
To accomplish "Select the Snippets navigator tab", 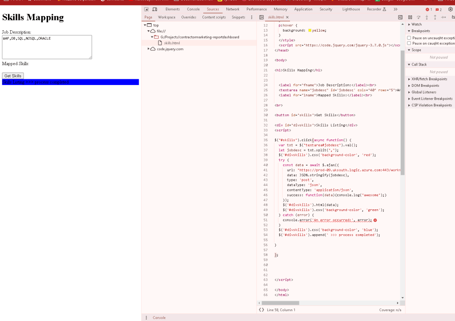I will 238,17.
